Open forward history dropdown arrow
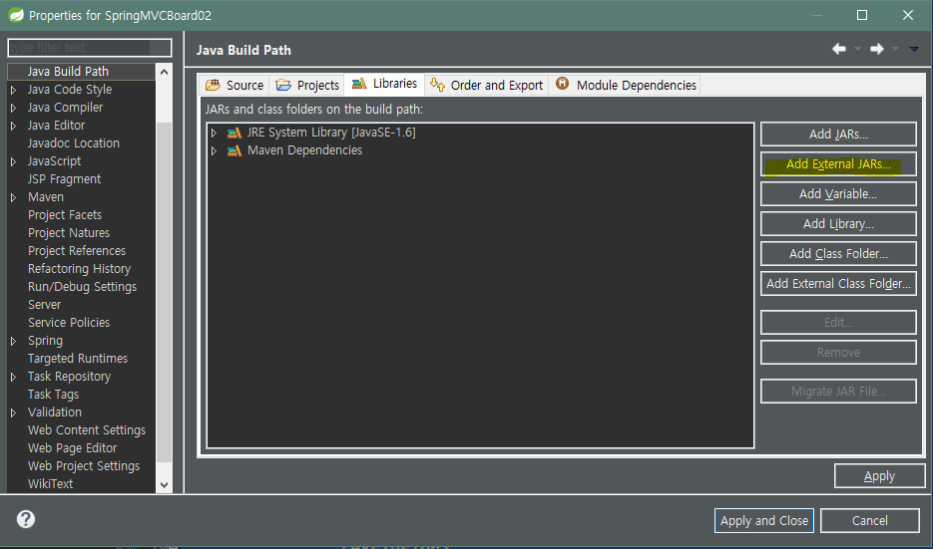 [895, 49]
